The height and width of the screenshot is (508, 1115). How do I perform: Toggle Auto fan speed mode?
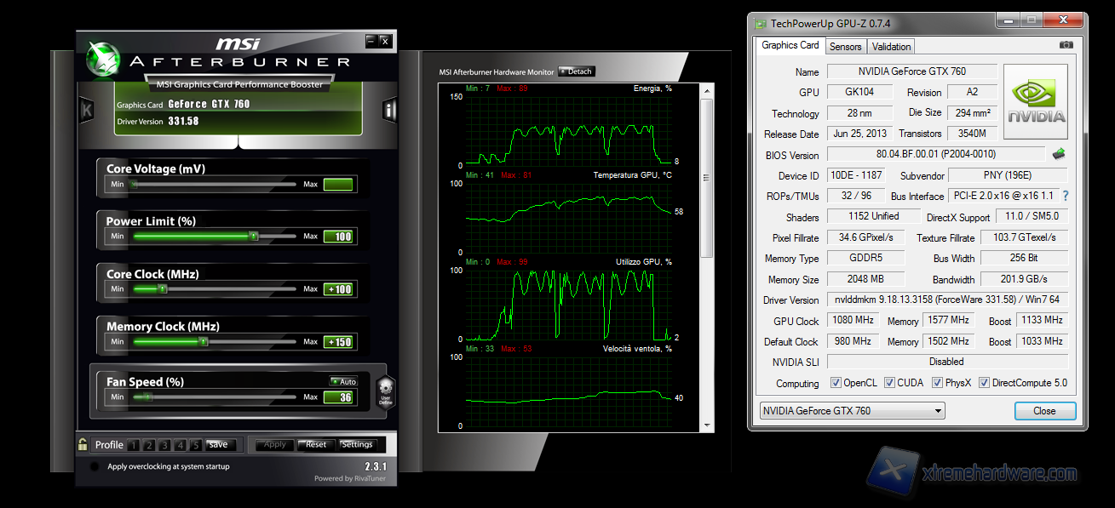point(344,381)
